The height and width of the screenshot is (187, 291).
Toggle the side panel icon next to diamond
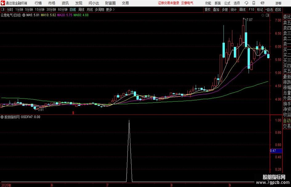coord(267,15)
